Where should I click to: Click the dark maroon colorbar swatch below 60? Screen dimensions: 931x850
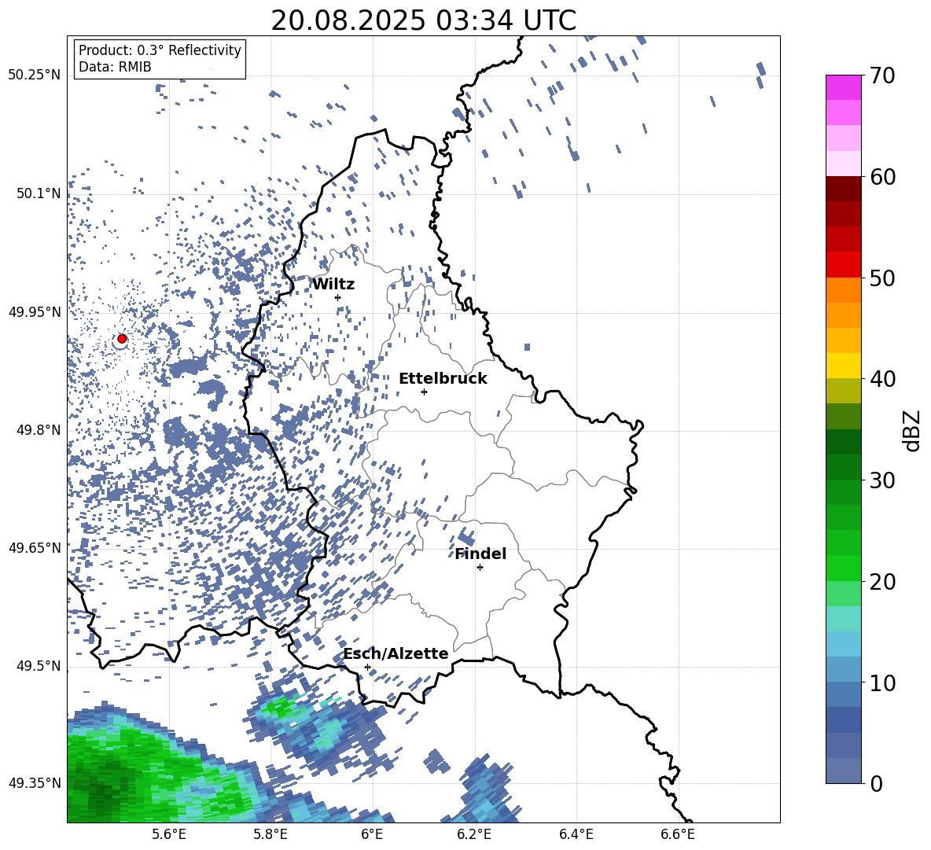843,189
